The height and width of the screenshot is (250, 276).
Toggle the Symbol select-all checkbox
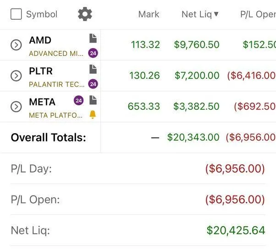tap(16, 14)
